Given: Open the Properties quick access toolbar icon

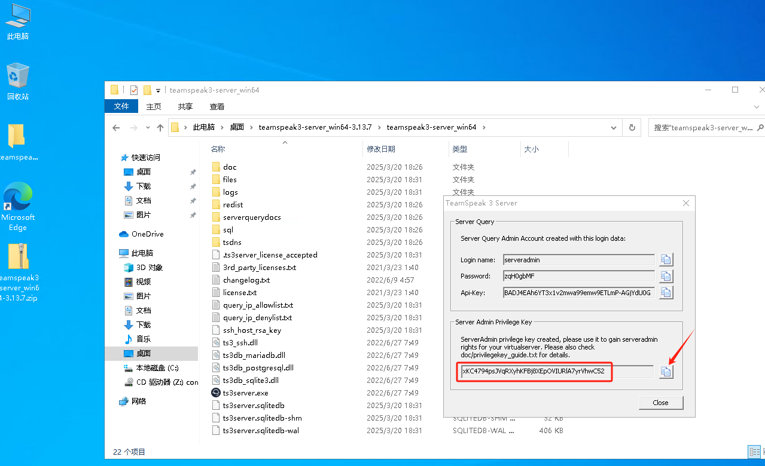Looking at the screenshot, I should [134, 90].
